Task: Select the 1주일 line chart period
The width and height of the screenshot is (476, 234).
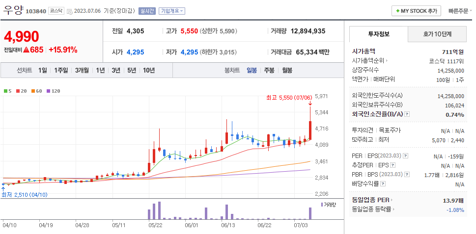Action: coord(61,70)
